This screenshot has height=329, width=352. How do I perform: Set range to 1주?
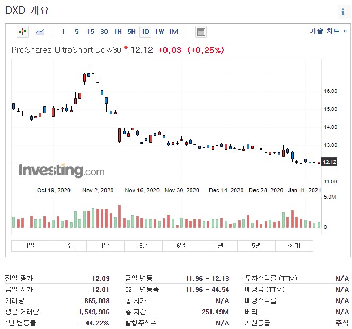pos(68,245)
